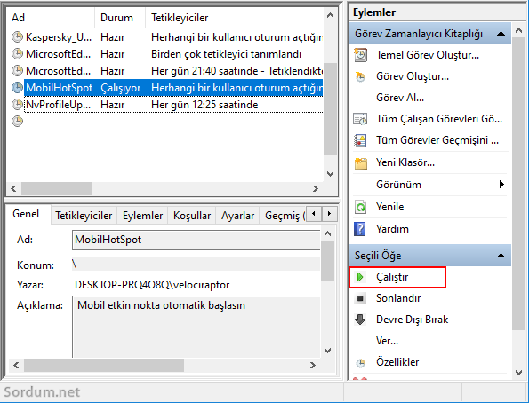Click the Devre Dışı Bırak arrow icon
Viewport: 529px width, 403px height.
[360, 320]
